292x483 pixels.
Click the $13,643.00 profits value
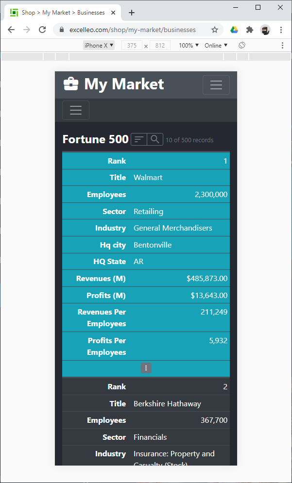coord(209,296)
